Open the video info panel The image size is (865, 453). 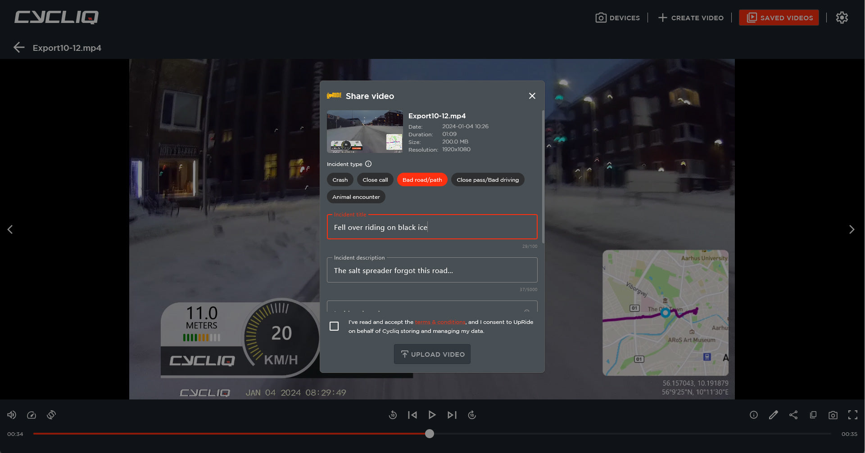(x=754, y=415)
